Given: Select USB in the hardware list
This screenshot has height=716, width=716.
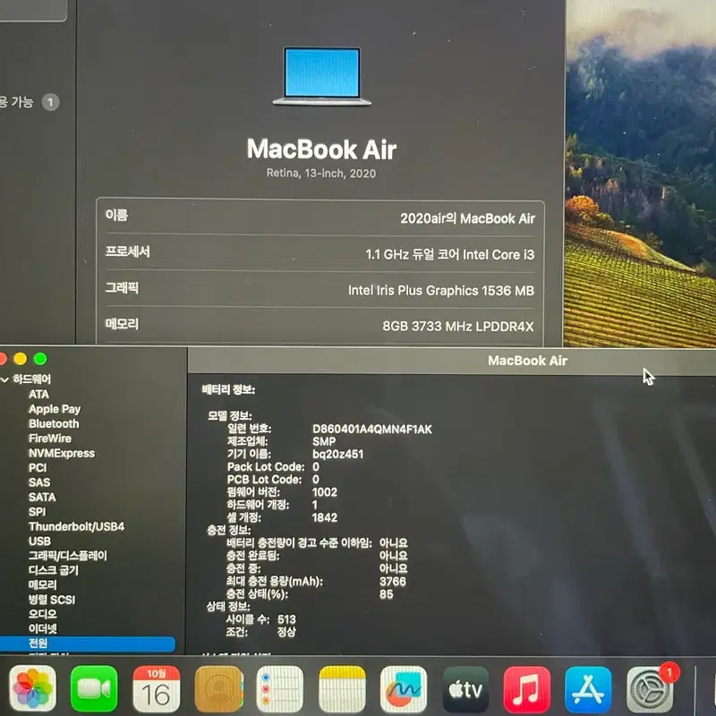Looking at the screenshot, I should (x=39, y=541).
